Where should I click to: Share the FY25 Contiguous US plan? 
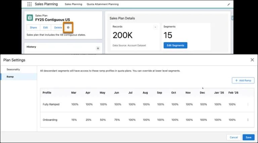point(33,28)
